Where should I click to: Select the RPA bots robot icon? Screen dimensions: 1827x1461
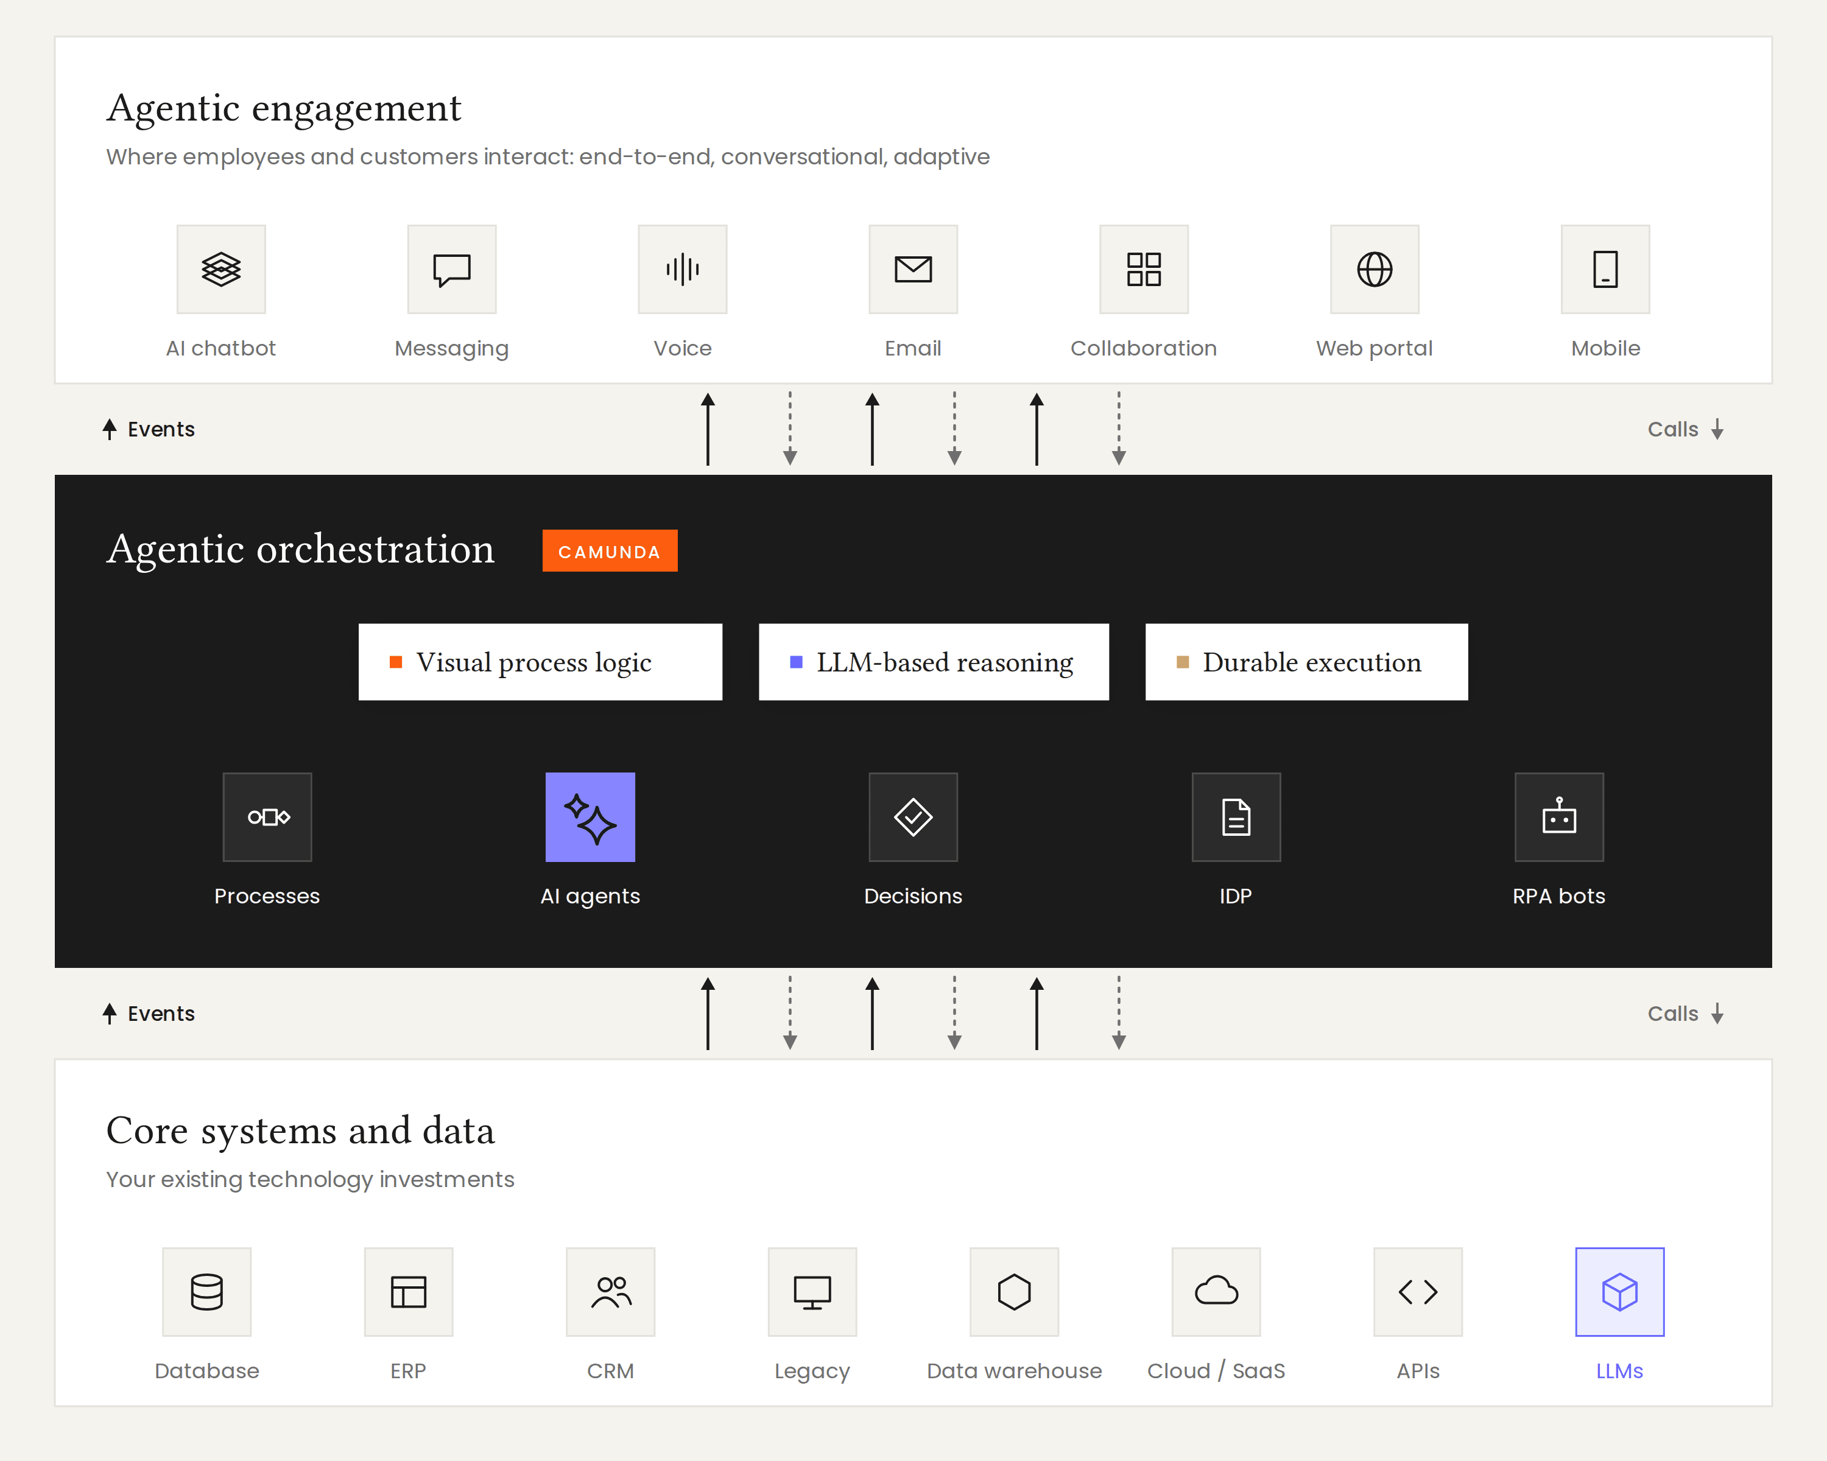(x=1559, y=818)
